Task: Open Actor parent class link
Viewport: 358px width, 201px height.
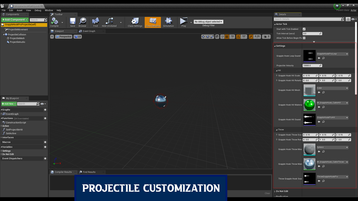Action: [x=353, y=10]
